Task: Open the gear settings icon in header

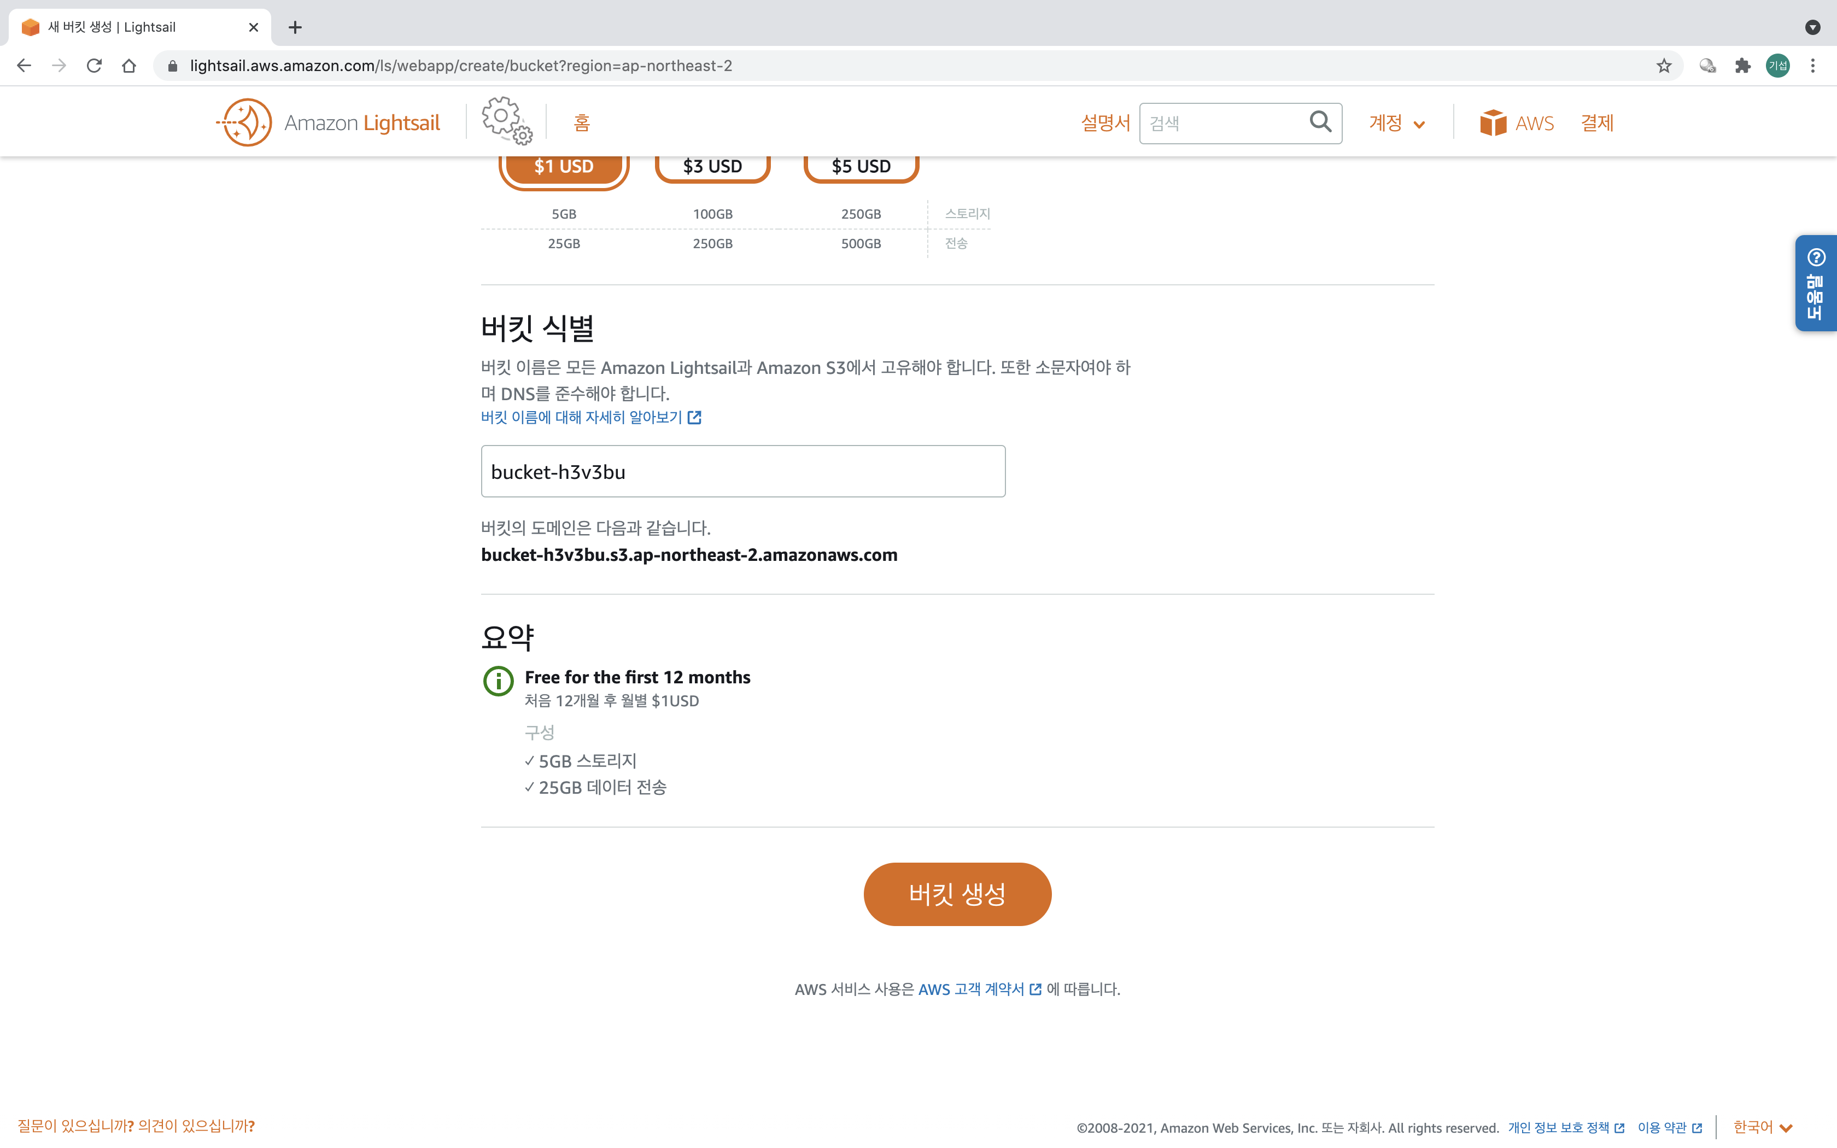Action: (x=506, y=120)
